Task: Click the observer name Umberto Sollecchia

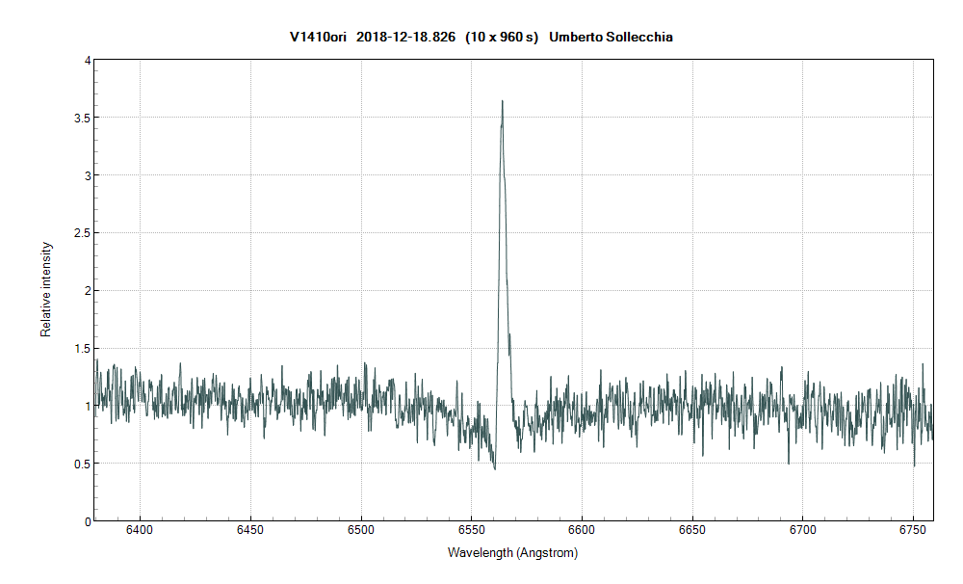Action: coord(611,38)
